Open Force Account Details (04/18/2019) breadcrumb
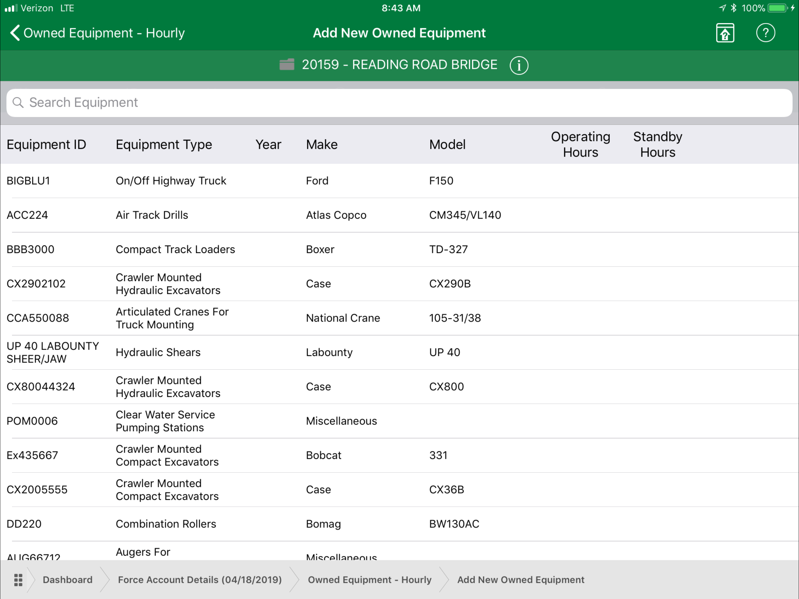The image size is (799, 599). (x=200, y=580)
